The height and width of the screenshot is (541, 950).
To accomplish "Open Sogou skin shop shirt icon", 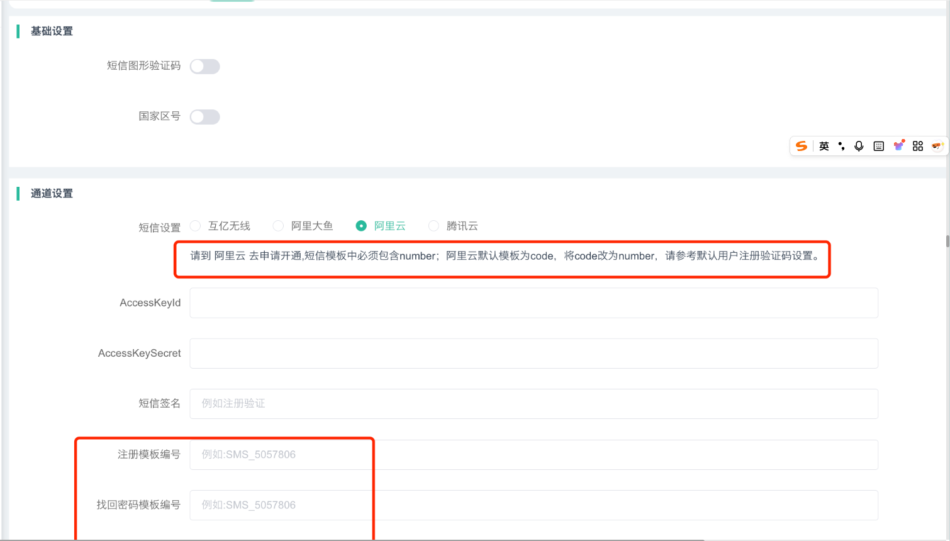I will [x=898, y=146].
